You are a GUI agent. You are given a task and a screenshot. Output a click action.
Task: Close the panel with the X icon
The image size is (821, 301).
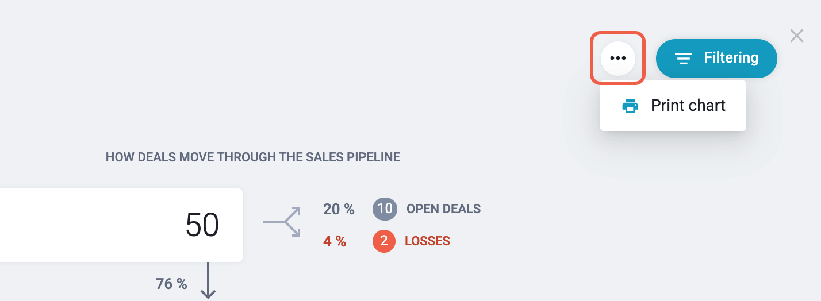(796, 36)
